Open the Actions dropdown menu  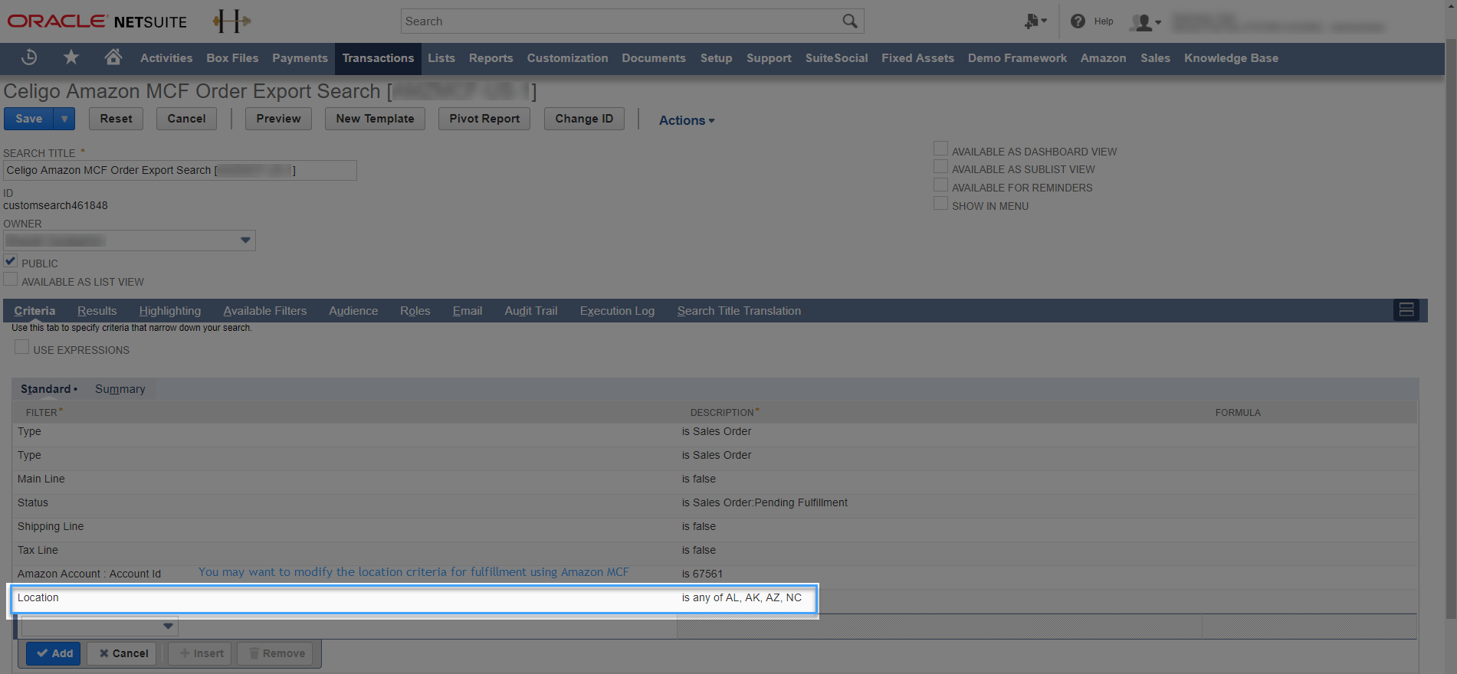pos(687,120)
